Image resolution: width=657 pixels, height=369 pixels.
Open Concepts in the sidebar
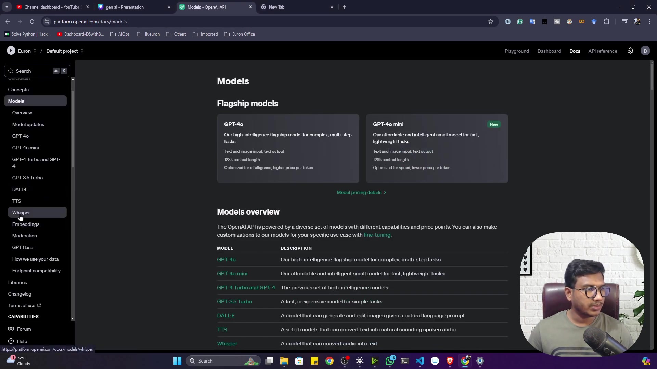click(x=35, y=90)
